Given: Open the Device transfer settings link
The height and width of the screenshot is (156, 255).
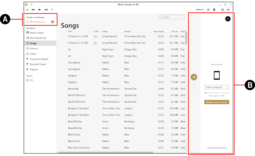Looking at the screenshot, I should pos(217,147).
